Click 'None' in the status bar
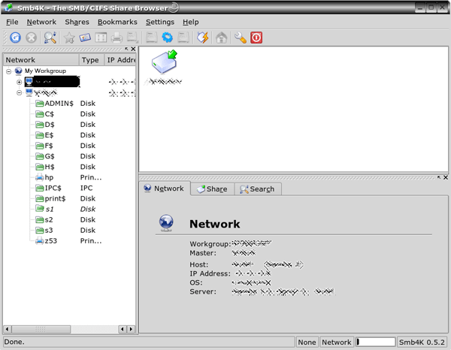The image size is (451, 350). (x=307, y=342)
